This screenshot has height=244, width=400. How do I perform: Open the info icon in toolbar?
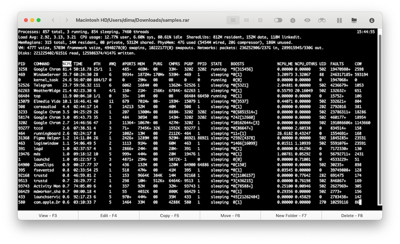[293, 20]
